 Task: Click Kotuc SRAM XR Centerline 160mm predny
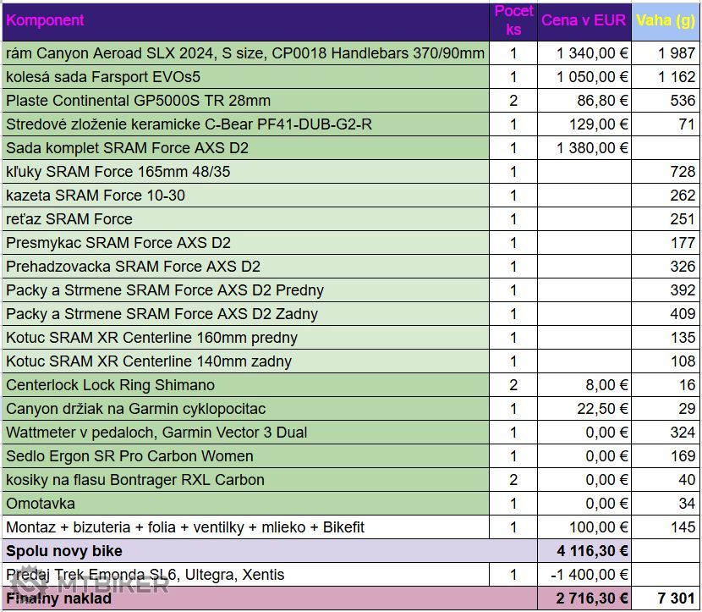click(x=152, y=338)
